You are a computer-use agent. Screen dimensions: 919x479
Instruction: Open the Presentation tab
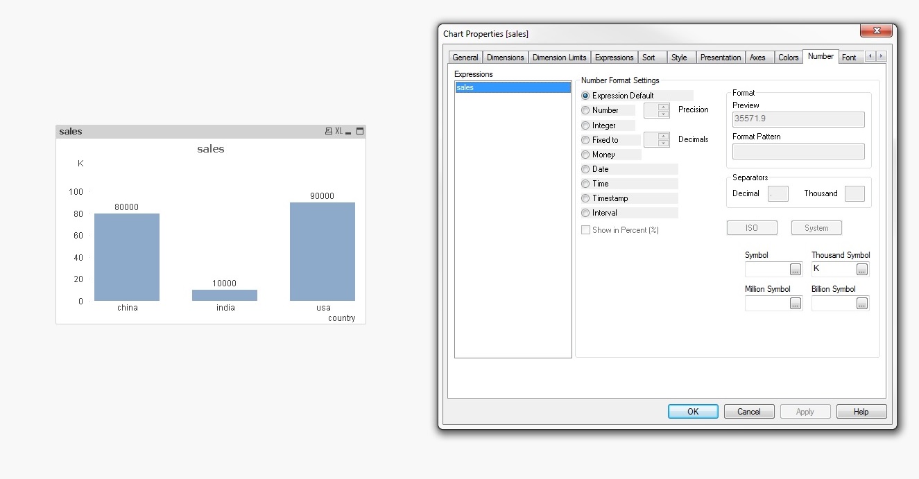[x=721, y=58]
